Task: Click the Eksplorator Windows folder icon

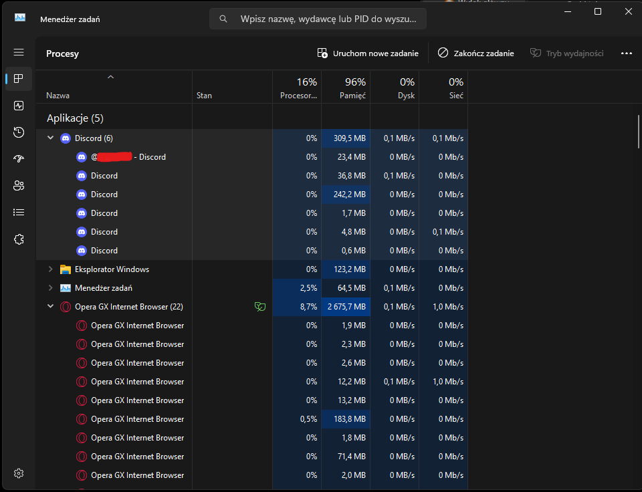Action: 66,269
